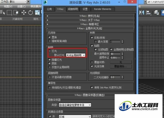Click the 透明中止 value field
Screen dimensions: 164x118
point(115,58)
